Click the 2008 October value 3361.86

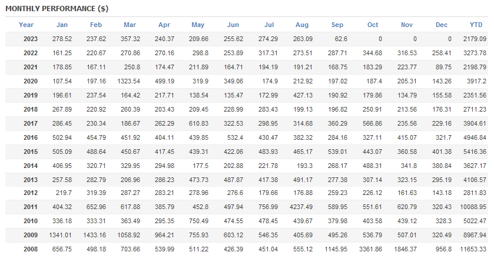point(370,249)
